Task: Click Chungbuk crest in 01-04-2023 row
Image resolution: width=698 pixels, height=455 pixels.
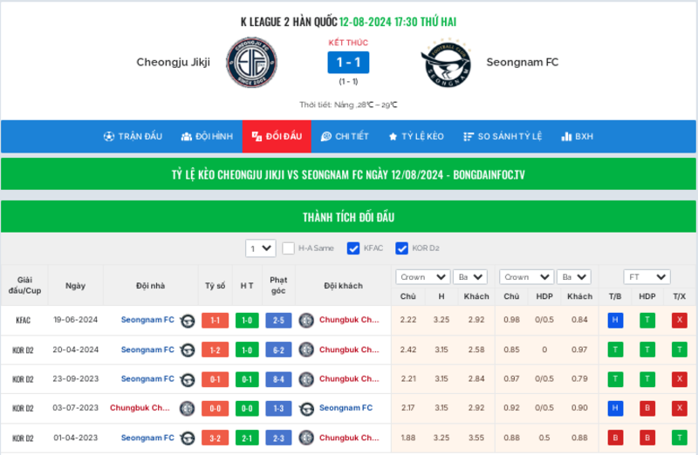Action: pos(306,438)
